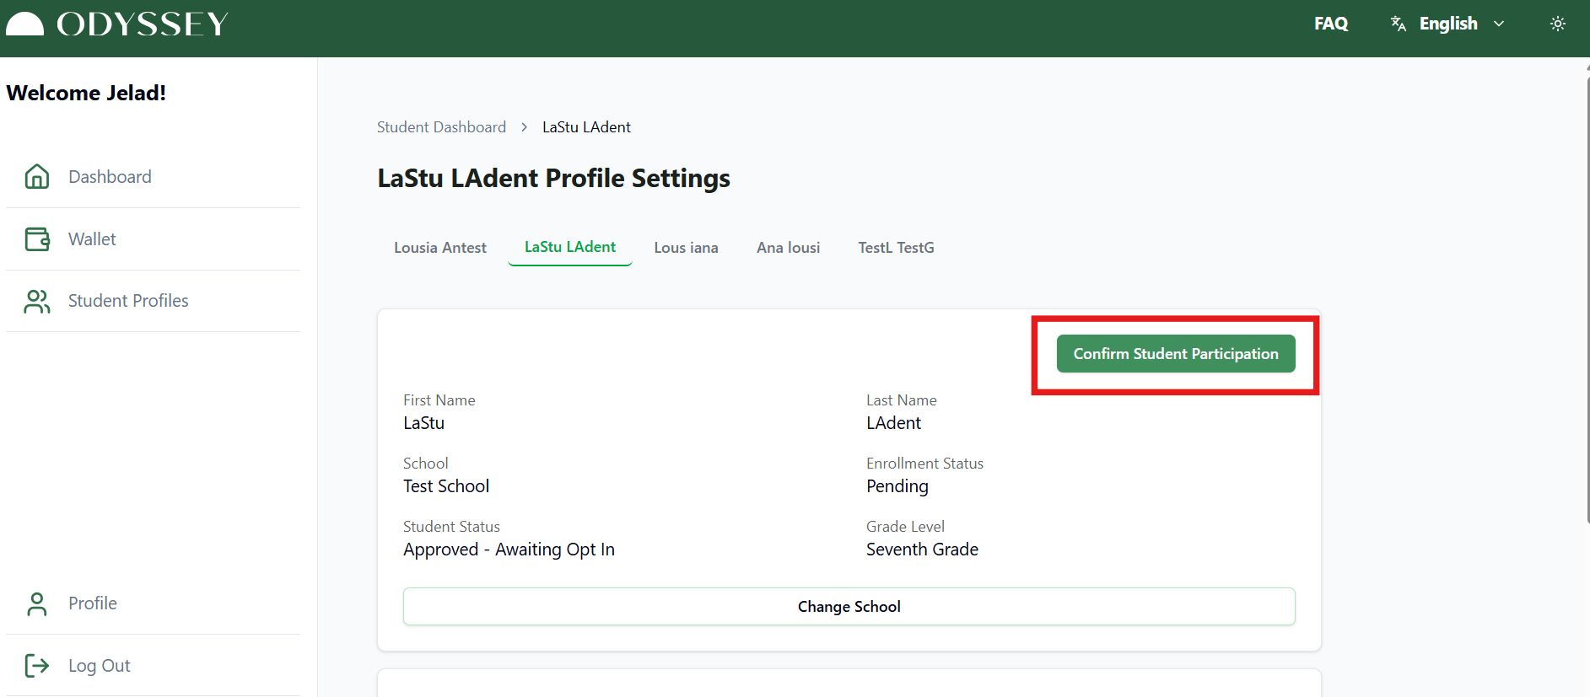
Task: Toggle the light/dark theme sun icon
Action: click(1557, 24)
